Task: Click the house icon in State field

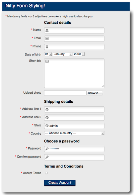Action: 47,126
